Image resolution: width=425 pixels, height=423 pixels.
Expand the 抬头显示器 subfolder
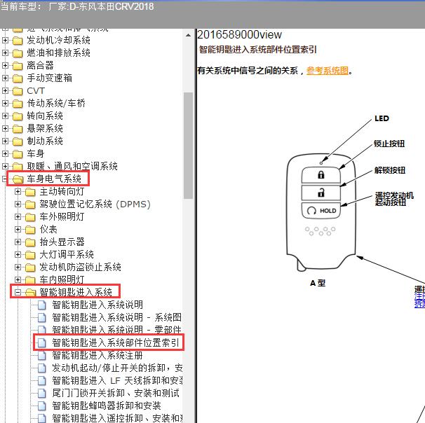pyautogui.click(x=18, y=242)
